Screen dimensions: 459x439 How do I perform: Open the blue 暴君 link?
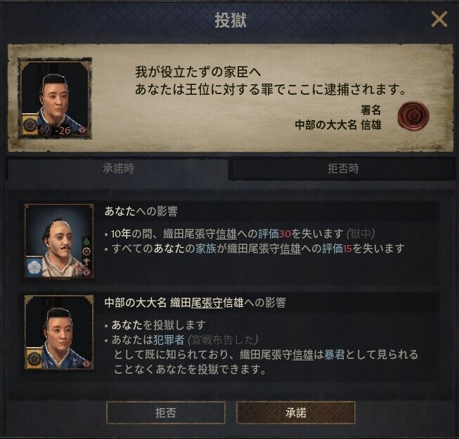click(334, 355)
